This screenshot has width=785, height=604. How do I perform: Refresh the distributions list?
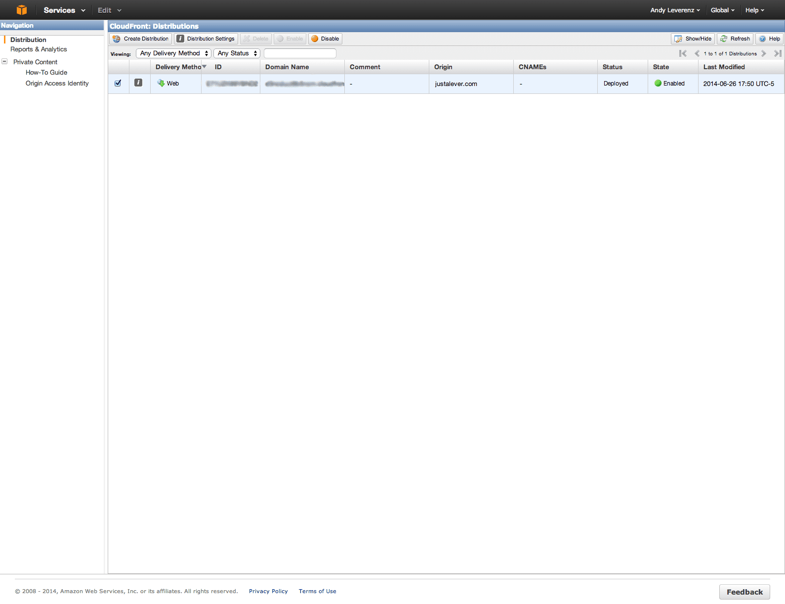(x=735, y=39)
